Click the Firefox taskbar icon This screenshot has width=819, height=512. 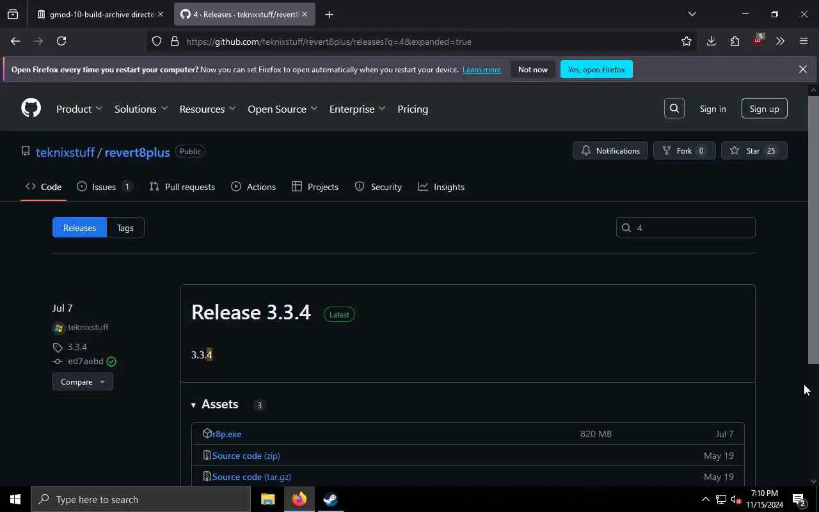(x=299, y=499)
